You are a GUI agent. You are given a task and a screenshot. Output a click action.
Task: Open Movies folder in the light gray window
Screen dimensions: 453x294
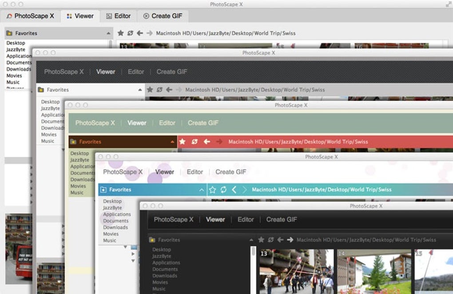coord(14,75)
